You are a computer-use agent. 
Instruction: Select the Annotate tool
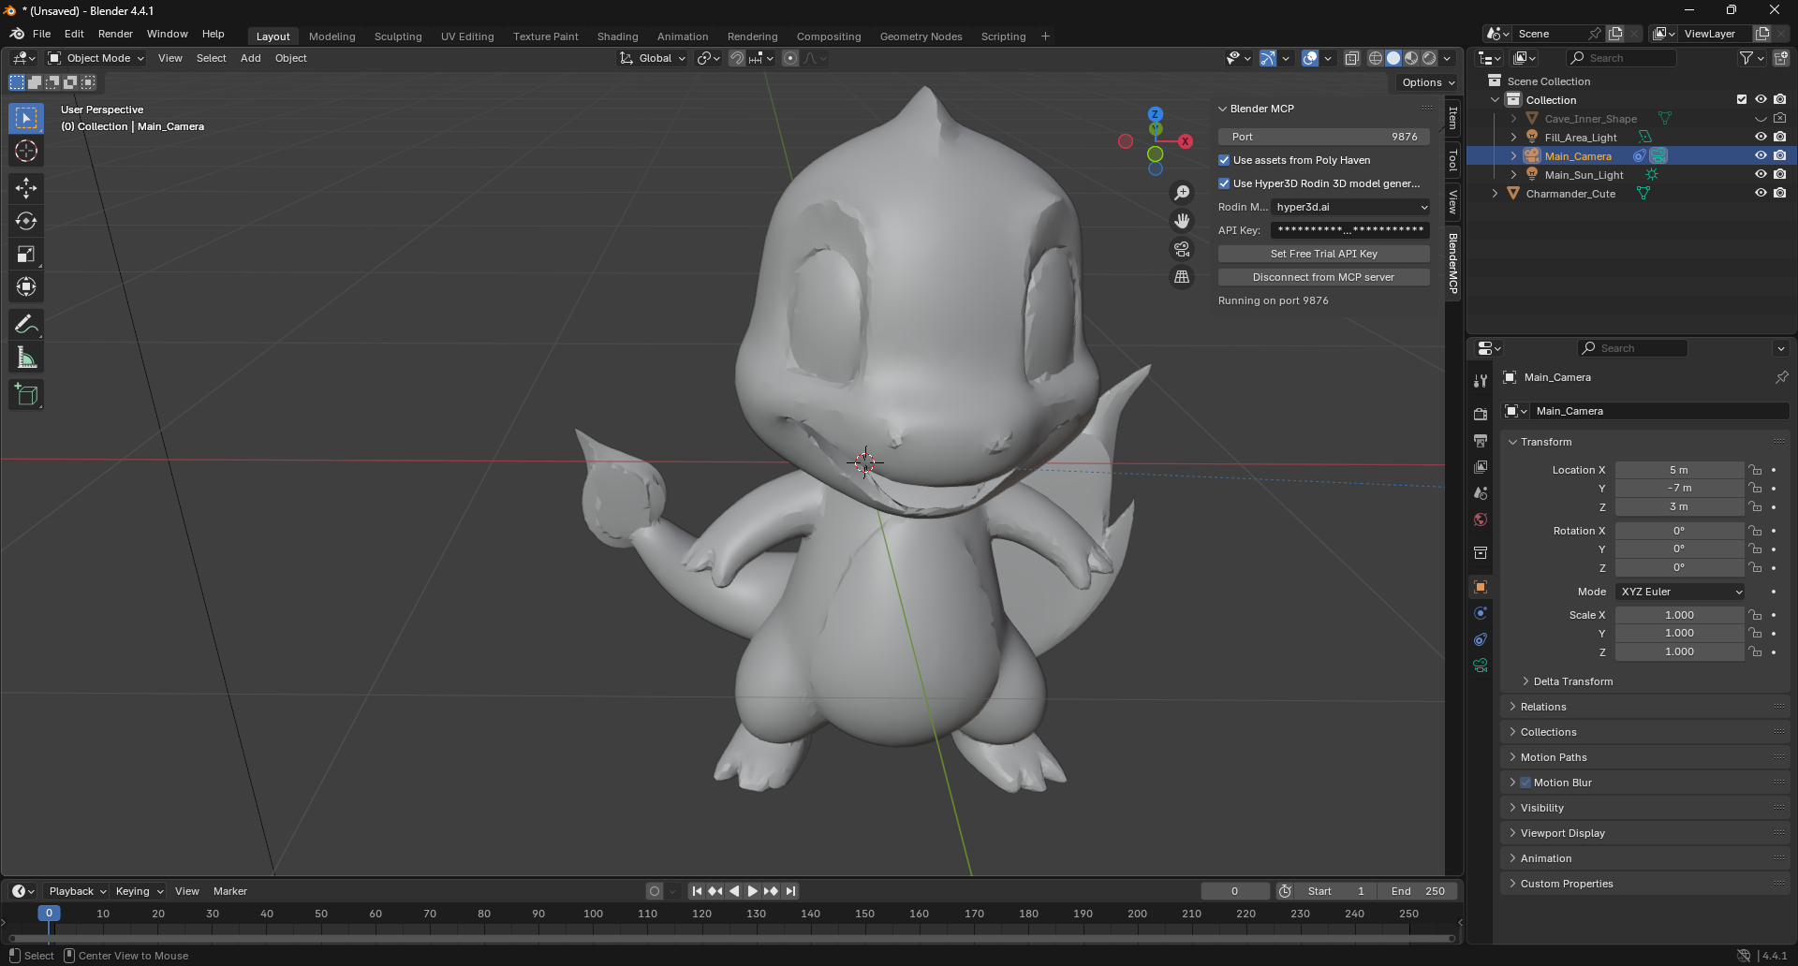(26, 325)
